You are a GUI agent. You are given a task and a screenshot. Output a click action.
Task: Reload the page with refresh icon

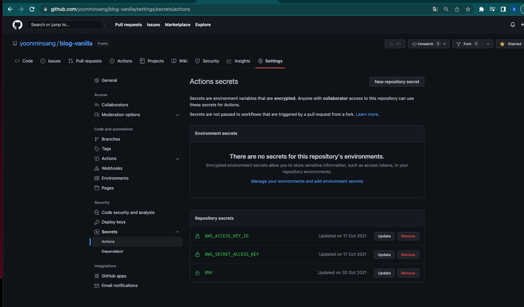32,9
